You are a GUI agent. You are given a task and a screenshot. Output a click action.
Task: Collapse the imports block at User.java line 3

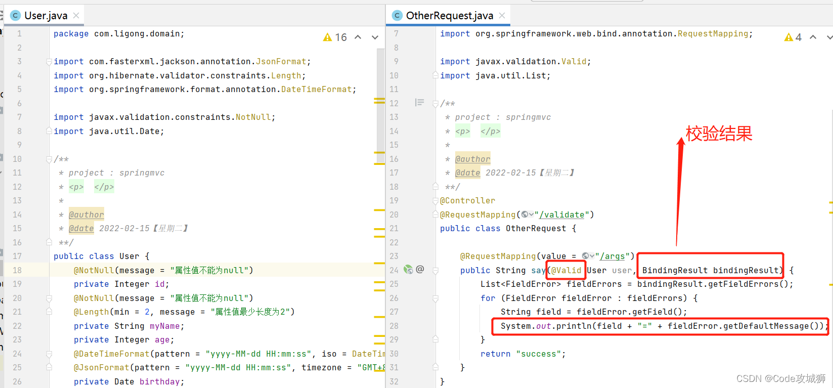click(x=49, y=62)
